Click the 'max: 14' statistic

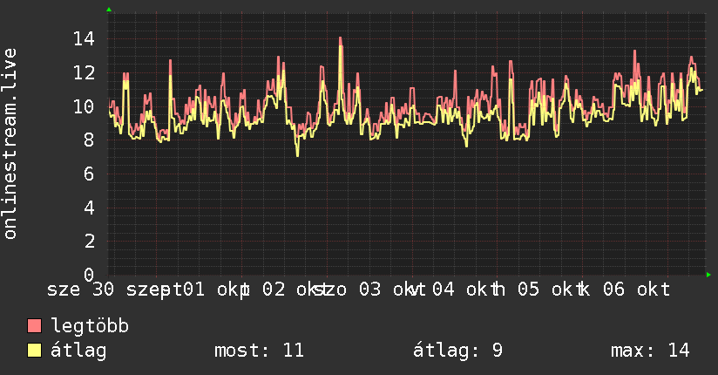(x=650, y=351)
